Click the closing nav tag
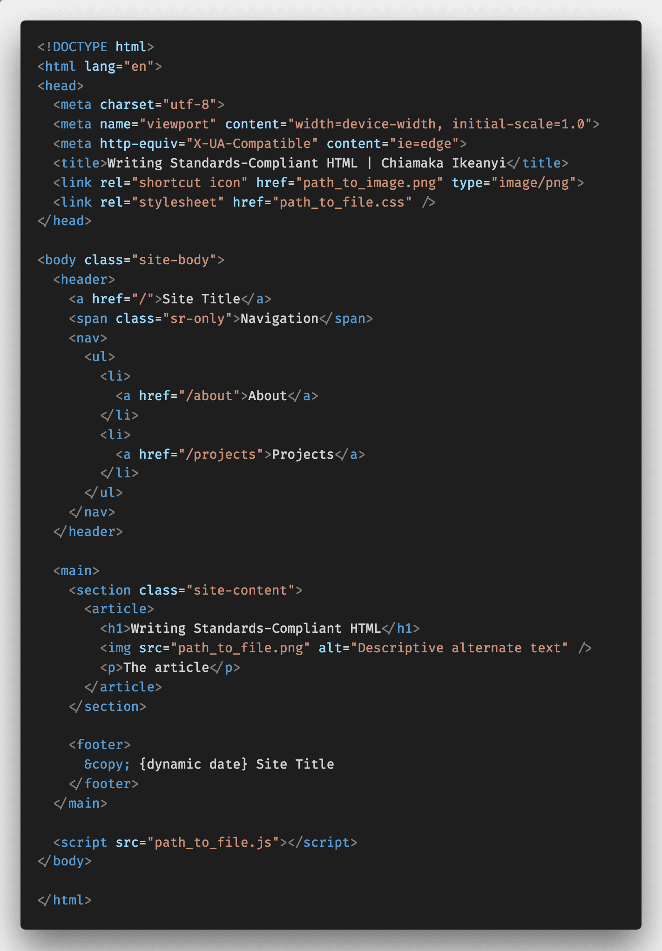This screenshot has width=662, height=951. [92, 512]
